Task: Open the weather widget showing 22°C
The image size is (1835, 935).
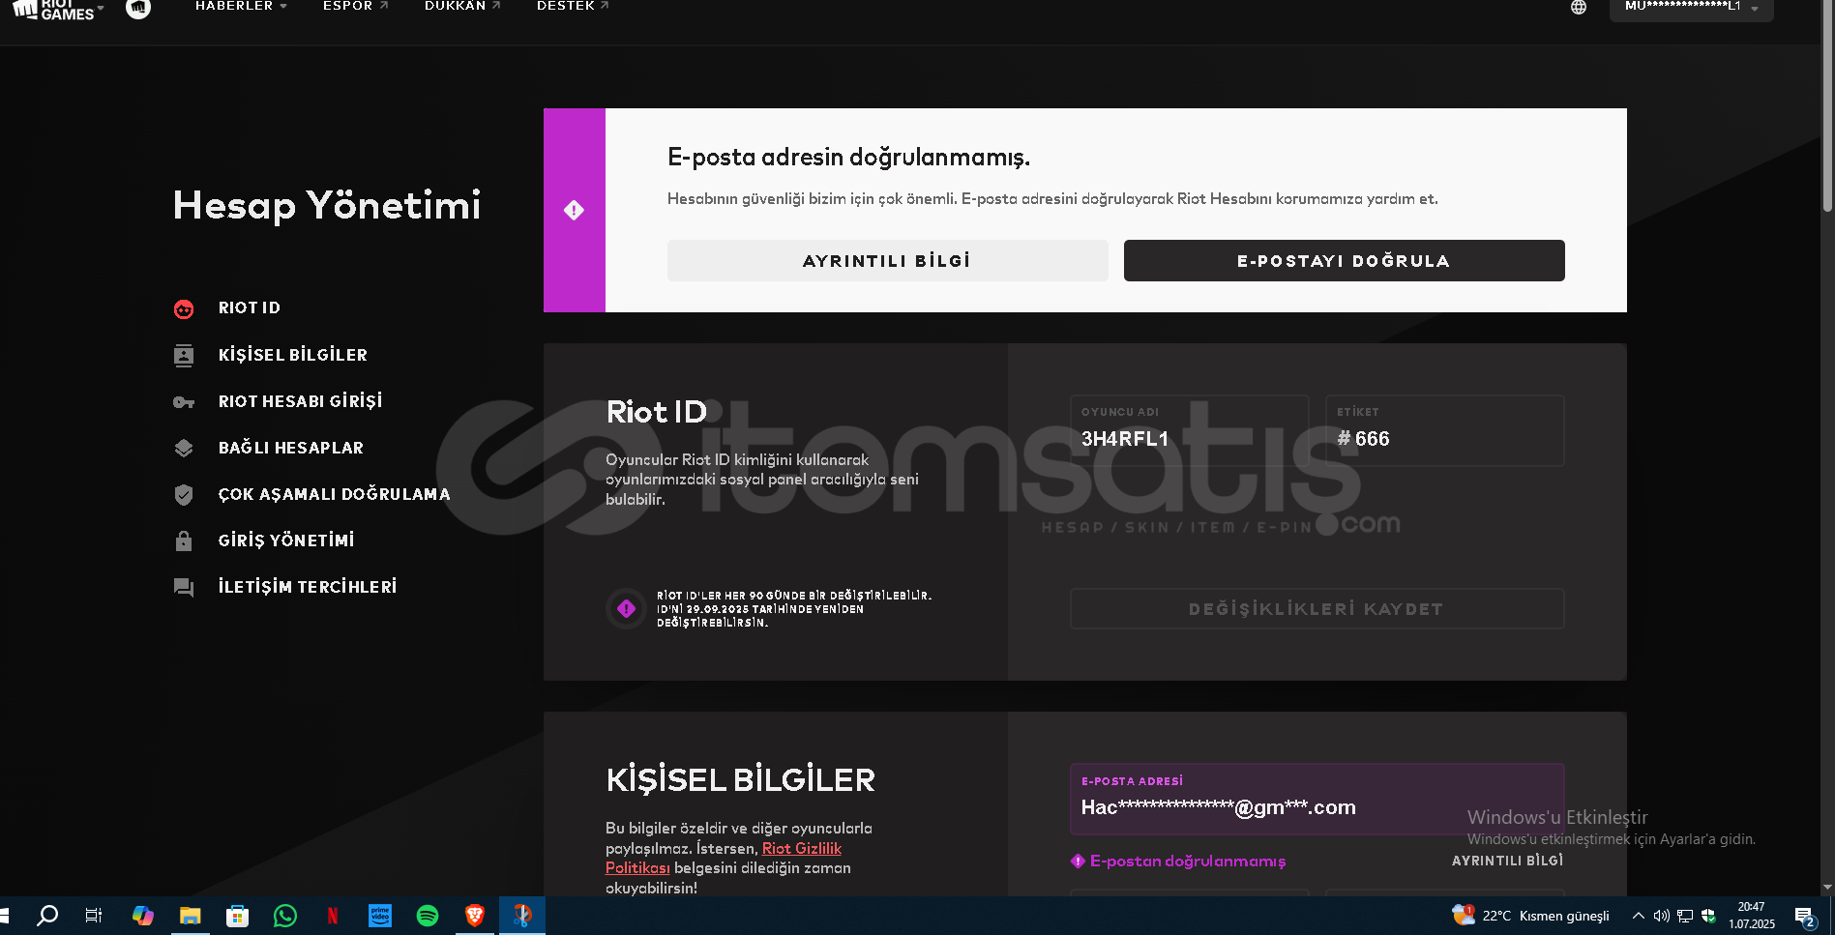Action: coord(1531,916)
